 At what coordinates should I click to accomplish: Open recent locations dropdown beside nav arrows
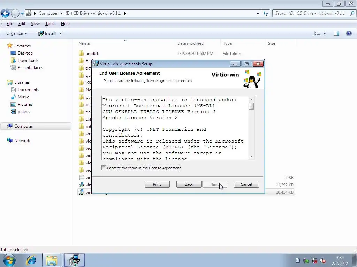tap(22, 14)
